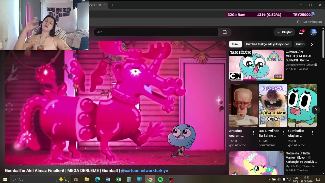Click the browser profile avatar in toolbar
The height and width of the screenshot is (183, 325).
pos(313,14)
